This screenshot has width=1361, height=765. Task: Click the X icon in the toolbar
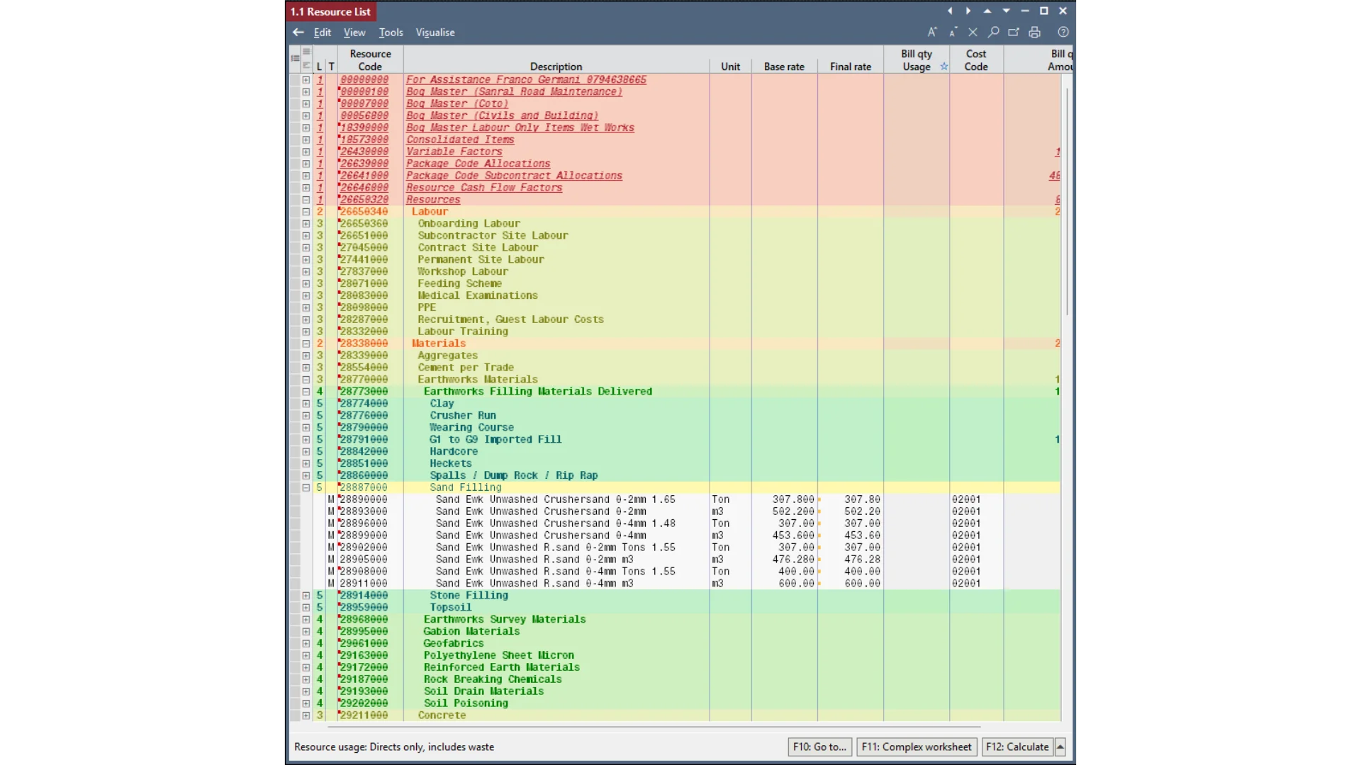point(973,33)
